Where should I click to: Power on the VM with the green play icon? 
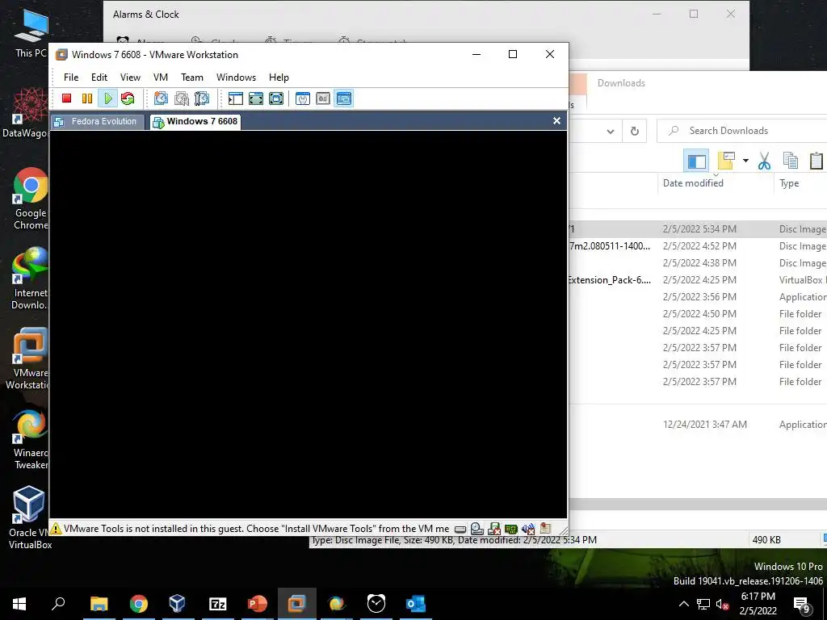108,98
